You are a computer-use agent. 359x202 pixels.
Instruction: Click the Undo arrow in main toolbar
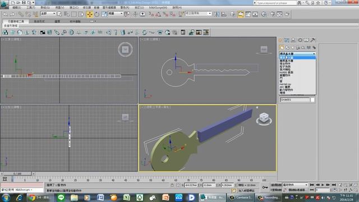pyautogui.click(x=5, y=15)
